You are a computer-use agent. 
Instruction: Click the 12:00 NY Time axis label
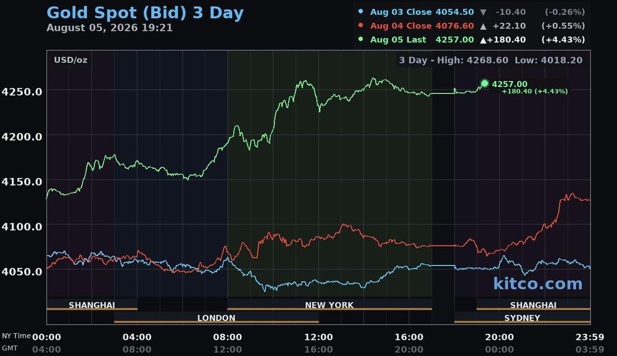[318, 337]
